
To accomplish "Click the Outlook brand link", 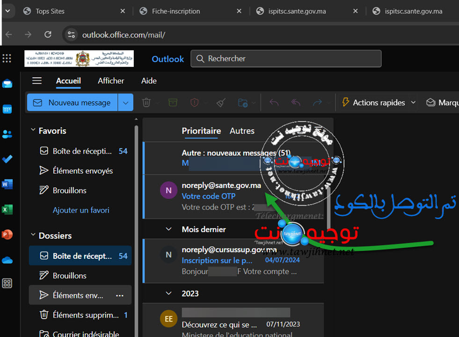I will pos(168,59).
